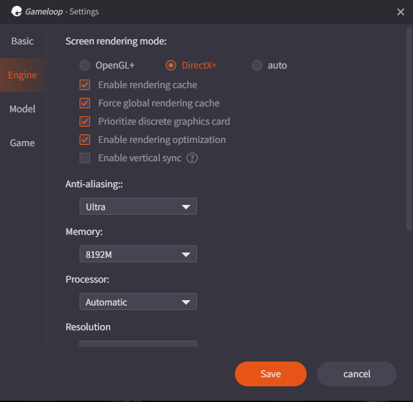Save the engine settings
The height and width of the screenshot is (402, 413).
point(271,374)
